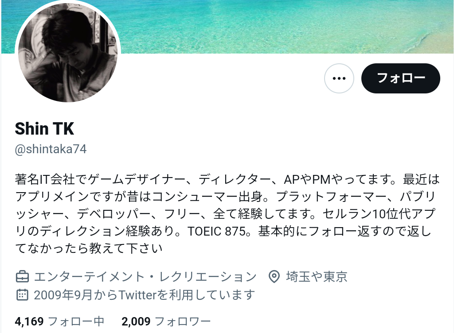The image size is (454, 333).
Task: Open the three-dot more options menu
Action: [339, 78]
